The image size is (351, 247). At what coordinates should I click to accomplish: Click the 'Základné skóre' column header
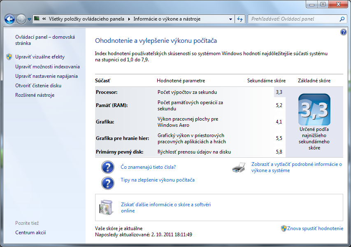click(314, 81)
